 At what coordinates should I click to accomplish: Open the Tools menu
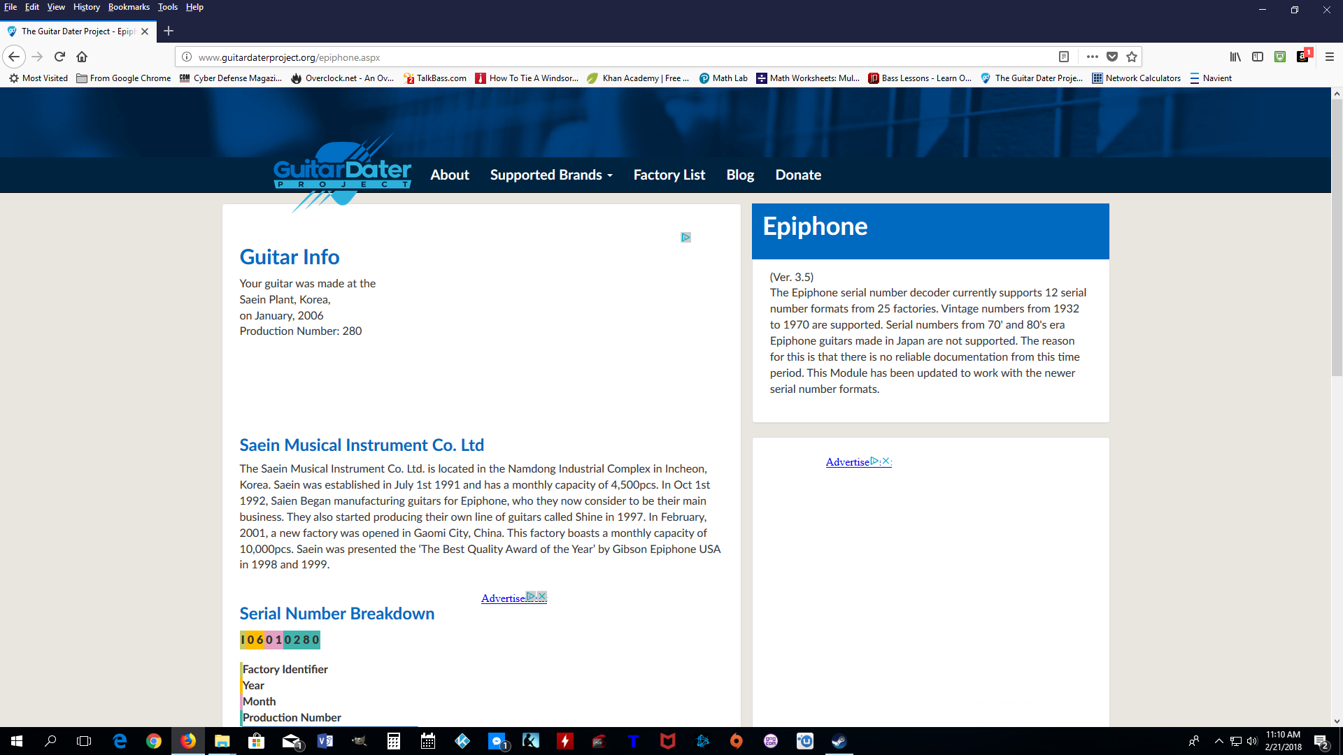[x=168, y=7]
